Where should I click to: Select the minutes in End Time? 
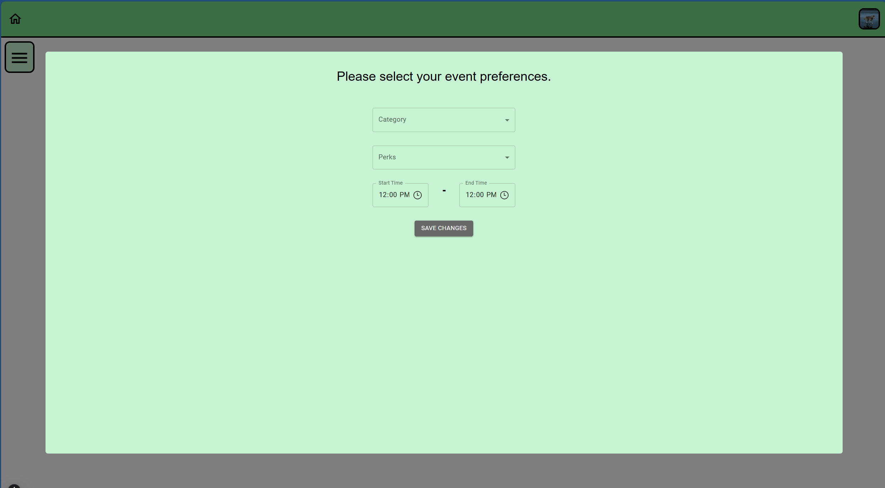tap(480, 195)
